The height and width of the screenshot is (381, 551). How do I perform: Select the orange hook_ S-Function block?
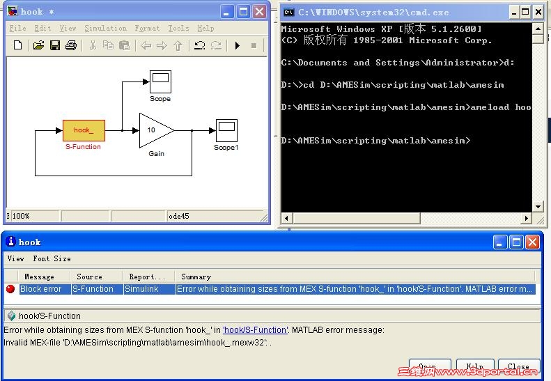coord(84,130)
